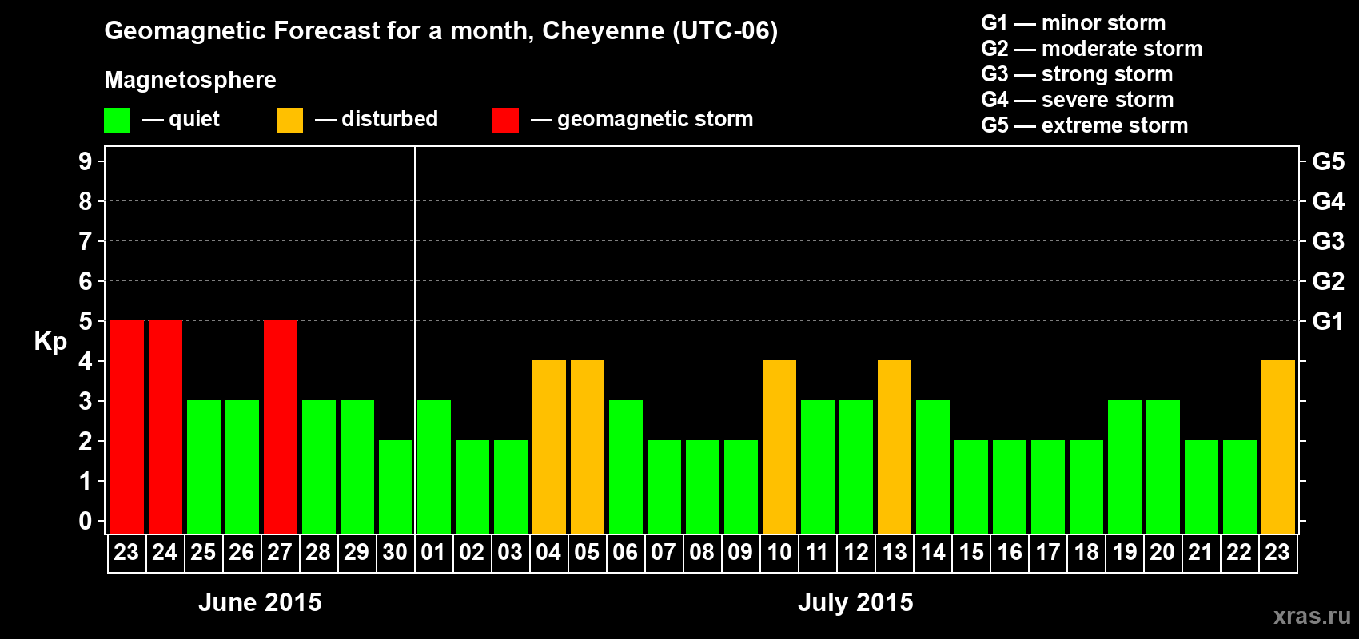Click the 'G1' right axis label

1329,321
